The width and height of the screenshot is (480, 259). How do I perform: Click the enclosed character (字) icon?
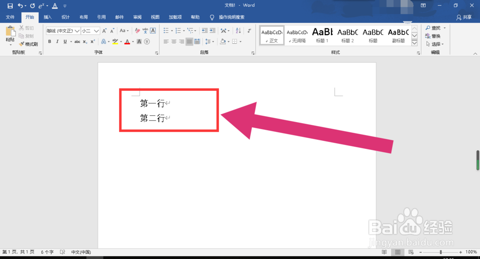point(147,42)
